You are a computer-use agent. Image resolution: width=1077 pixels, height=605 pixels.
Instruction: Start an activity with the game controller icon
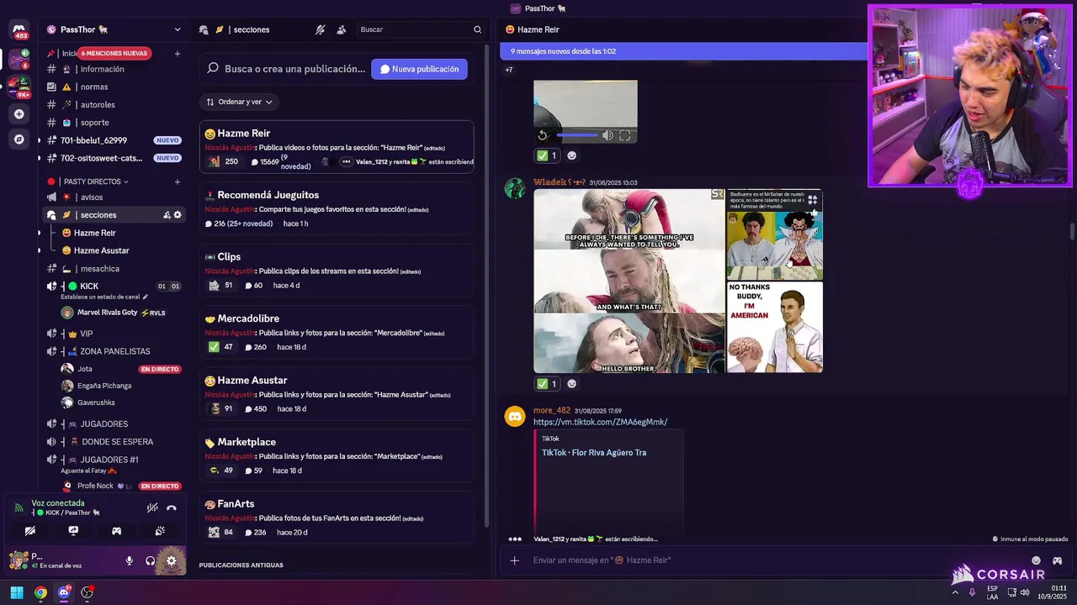coord(117,531)
